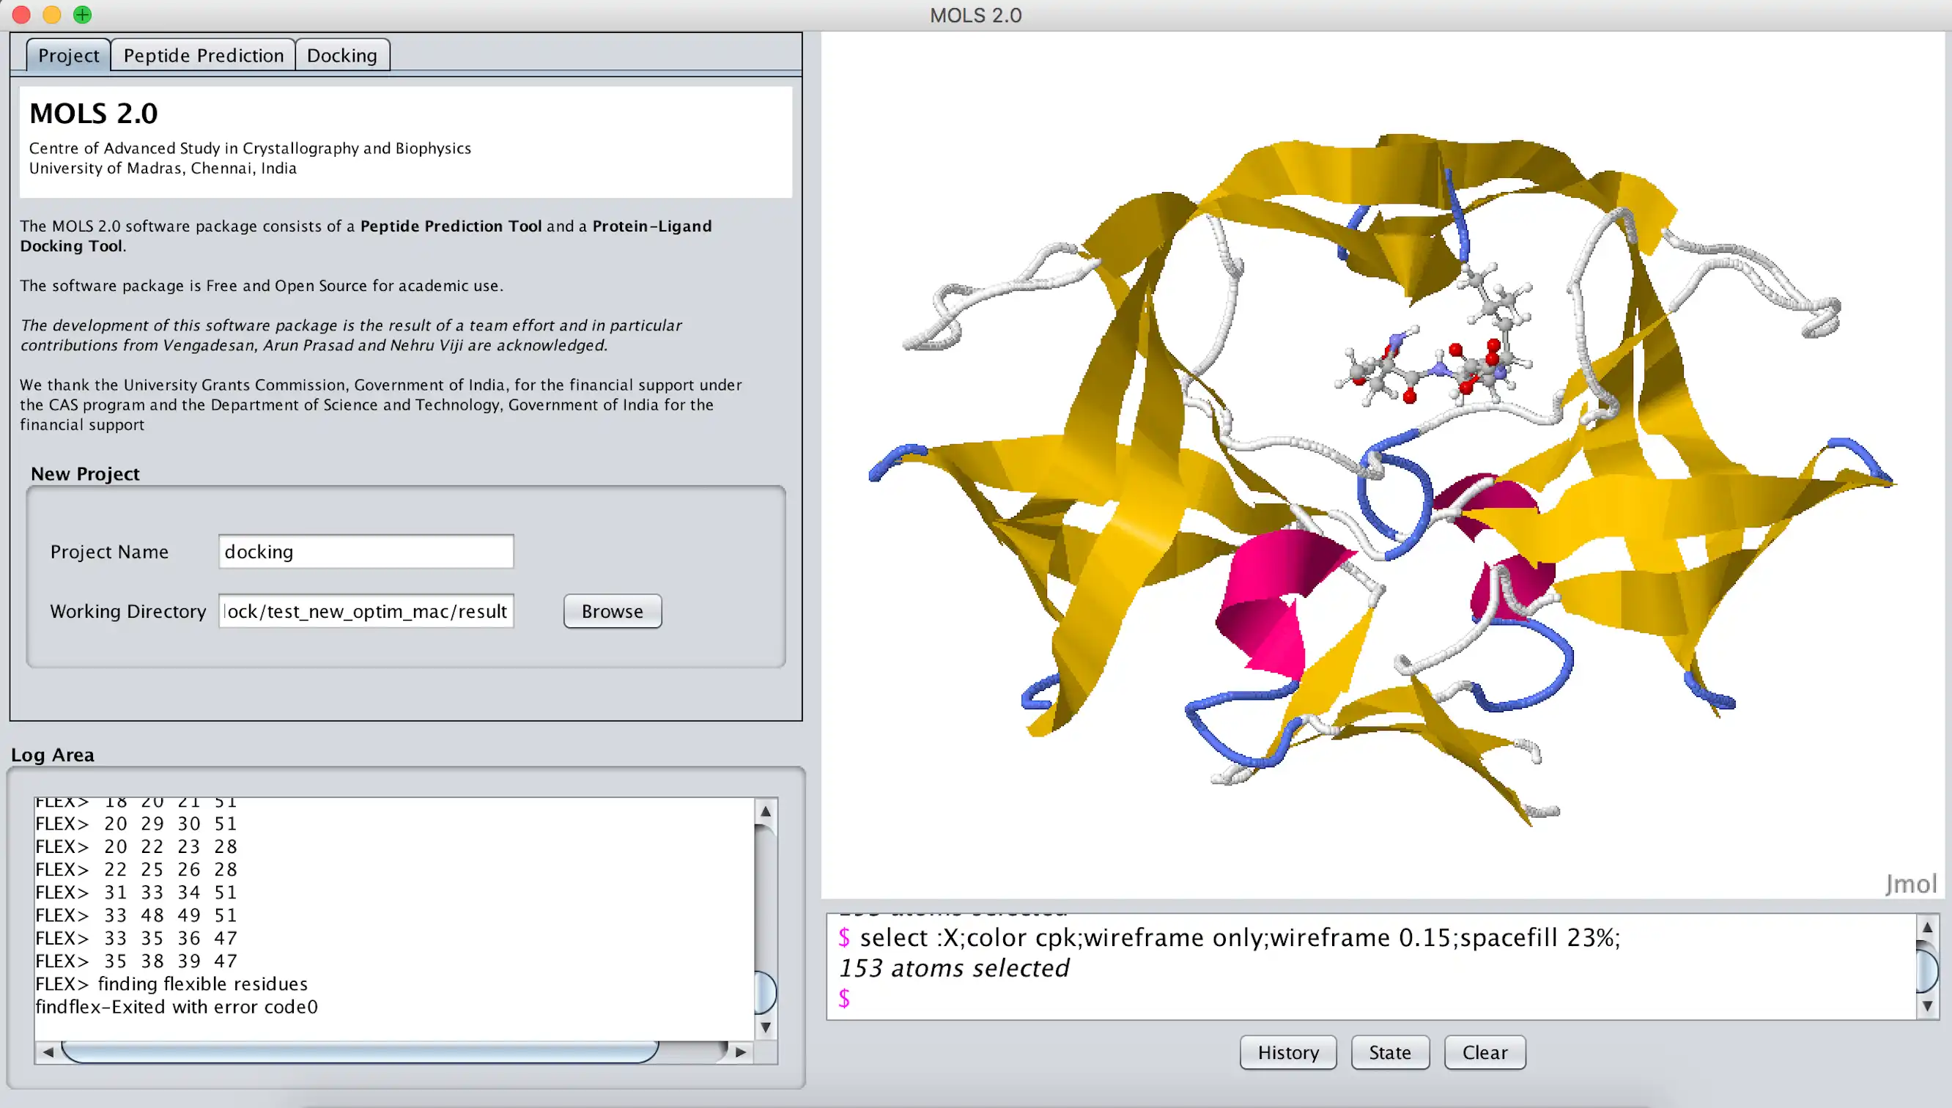Click the Project Name input field
The image size is (1952, 1108).
pos(366,551)
